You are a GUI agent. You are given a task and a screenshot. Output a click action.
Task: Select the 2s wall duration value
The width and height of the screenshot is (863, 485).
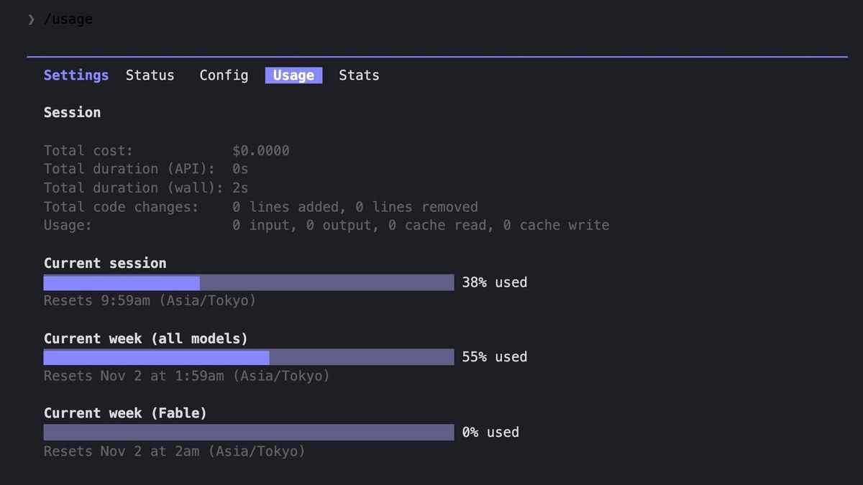coord(241,188)
